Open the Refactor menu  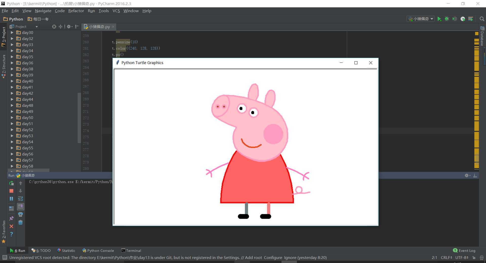click(76, 11)
